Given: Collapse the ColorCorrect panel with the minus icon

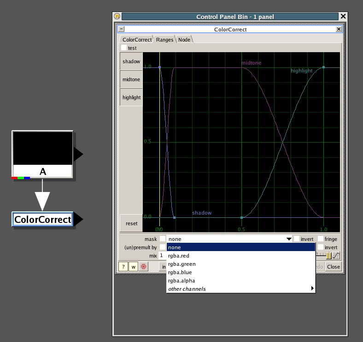Looking at the screenshot, I should (x=121, y=29).
